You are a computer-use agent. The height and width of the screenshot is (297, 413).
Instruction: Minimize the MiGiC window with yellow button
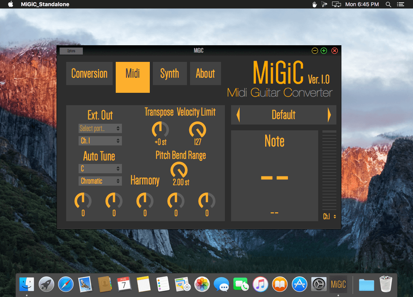click(315, 51)
